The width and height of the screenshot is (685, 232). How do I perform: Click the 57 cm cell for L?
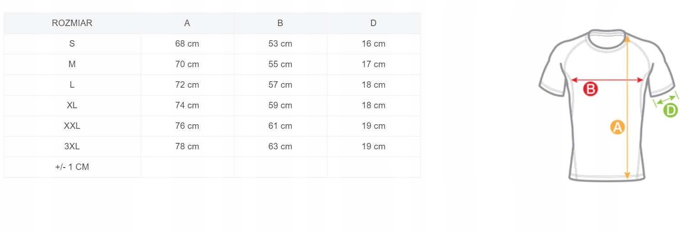280,85
